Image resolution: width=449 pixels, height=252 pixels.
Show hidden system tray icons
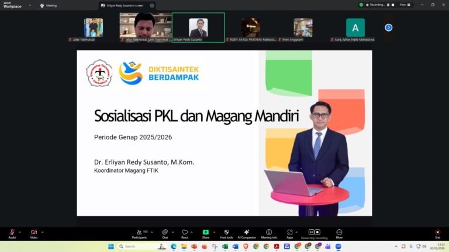tap(396, 246)
